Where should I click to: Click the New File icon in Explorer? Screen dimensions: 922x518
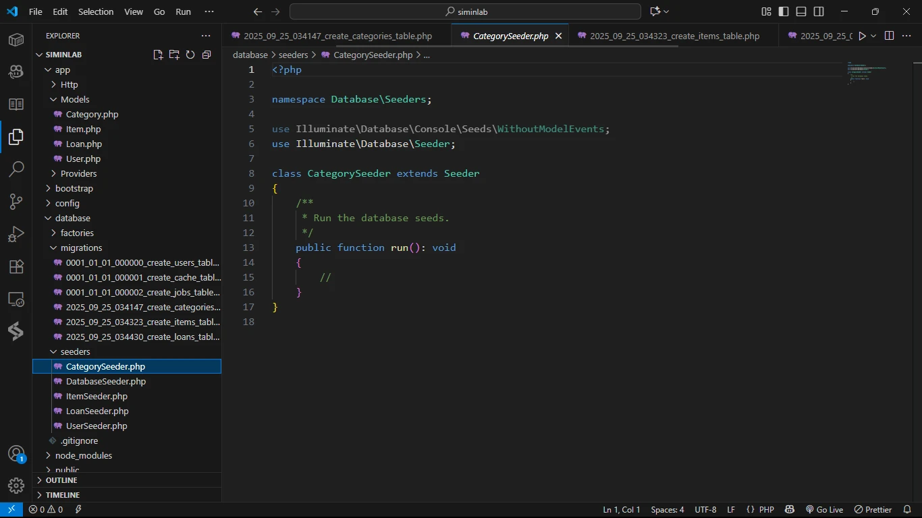(158, 55)
